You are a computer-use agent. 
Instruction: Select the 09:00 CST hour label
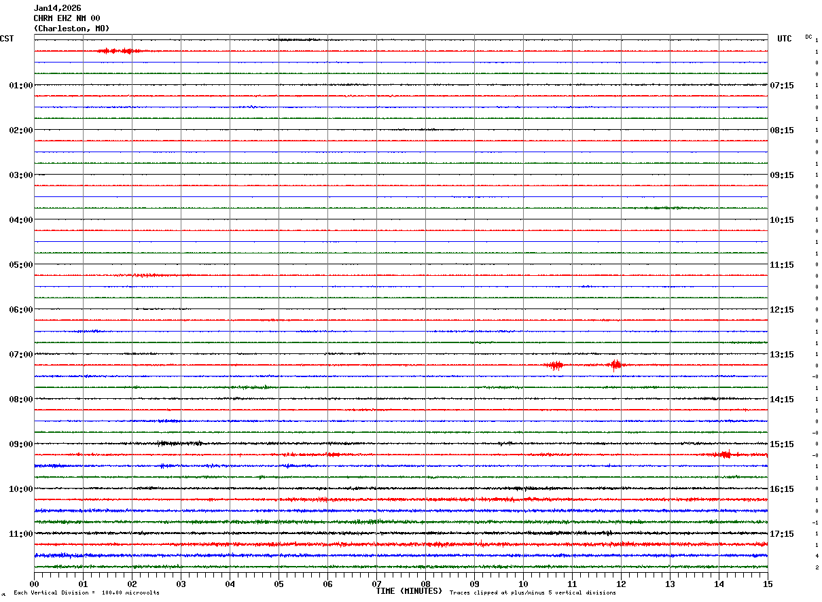(21, 444)
